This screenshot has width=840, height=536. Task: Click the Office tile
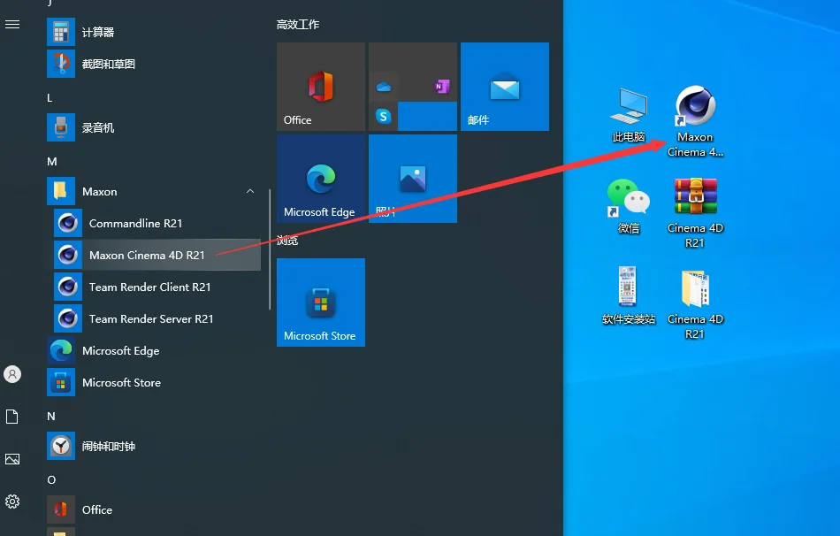(321, 87)
